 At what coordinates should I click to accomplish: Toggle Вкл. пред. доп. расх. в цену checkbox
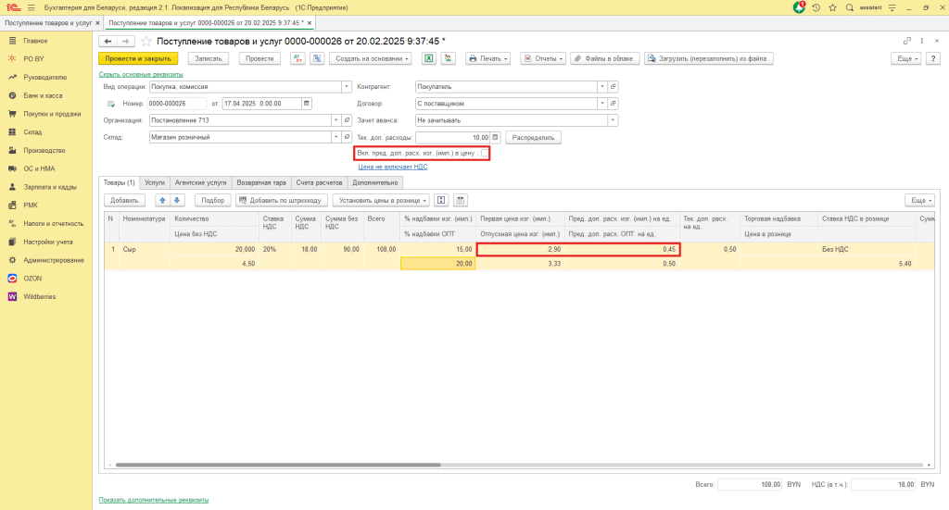pyautogui.click(x=485, y=154)
